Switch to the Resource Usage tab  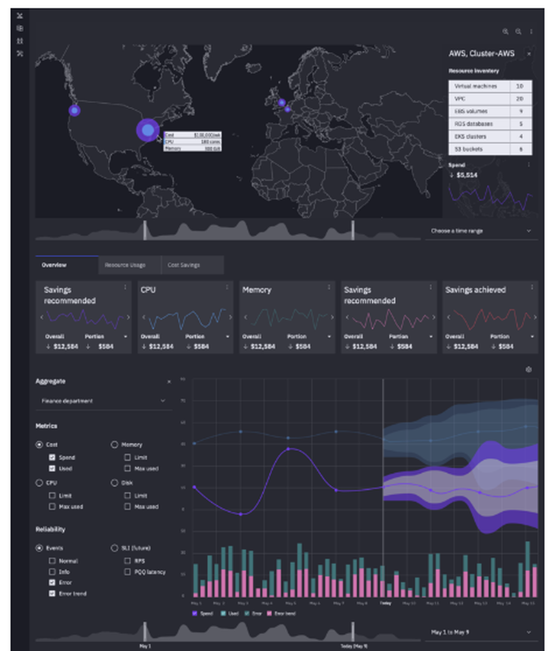130,265
